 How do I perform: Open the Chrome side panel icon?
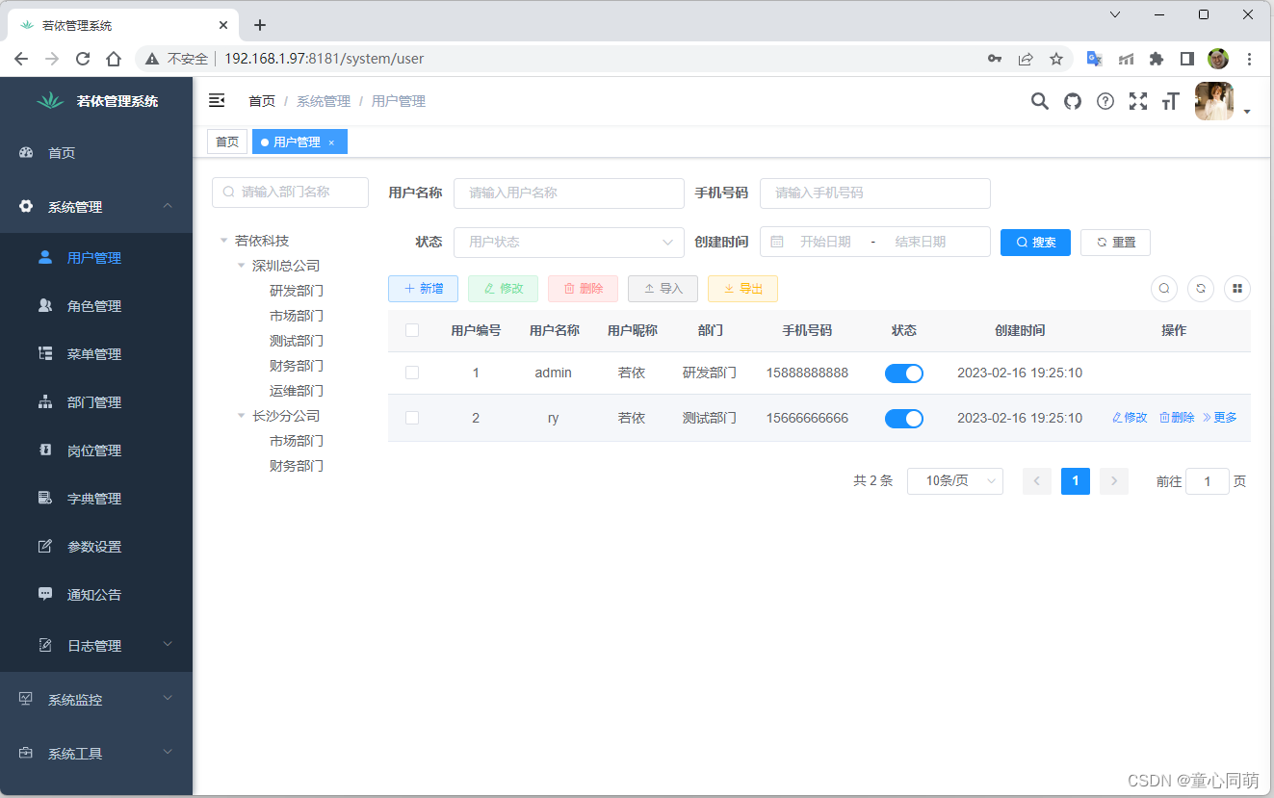click(x=1187, y=59)
